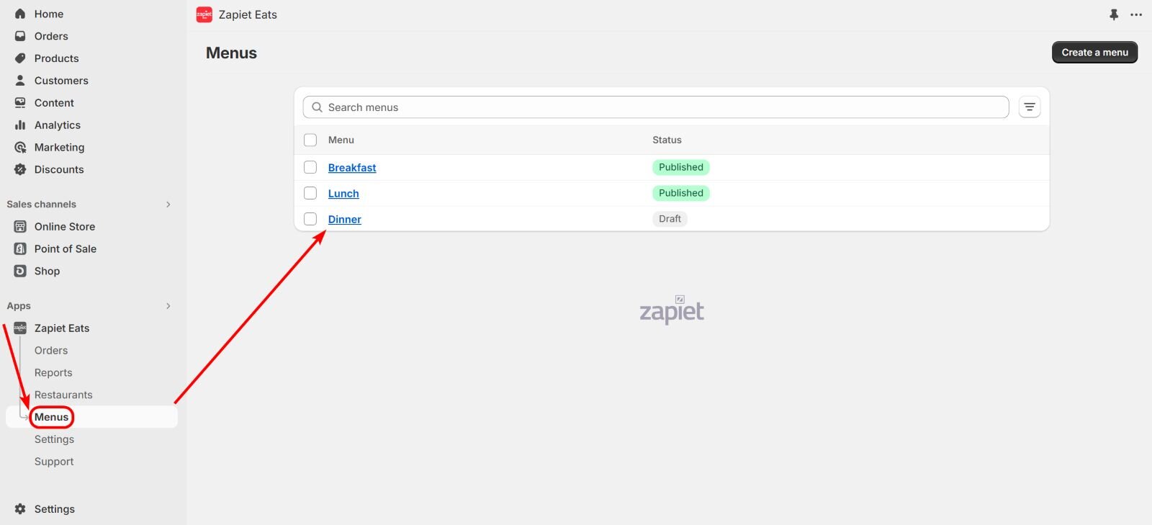Click the Marketing target icon

[20, 148]
